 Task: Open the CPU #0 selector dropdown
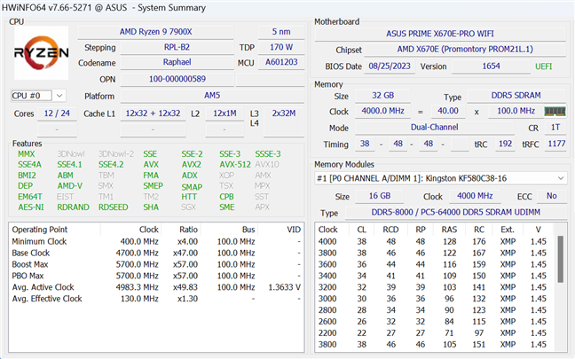click(x=38, y=96)
